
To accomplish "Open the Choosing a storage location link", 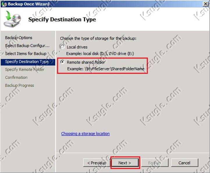I will pos(85,134).
